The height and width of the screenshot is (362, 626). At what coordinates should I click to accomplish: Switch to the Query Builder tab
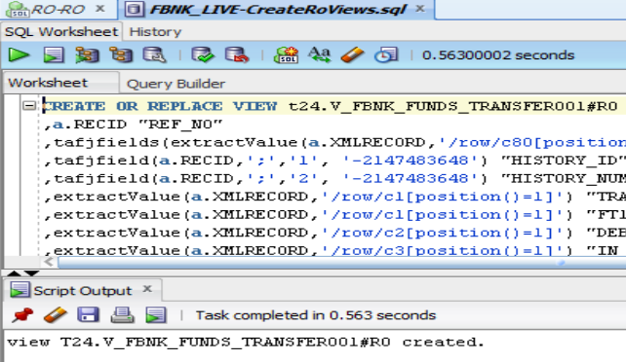pos(176,84)
